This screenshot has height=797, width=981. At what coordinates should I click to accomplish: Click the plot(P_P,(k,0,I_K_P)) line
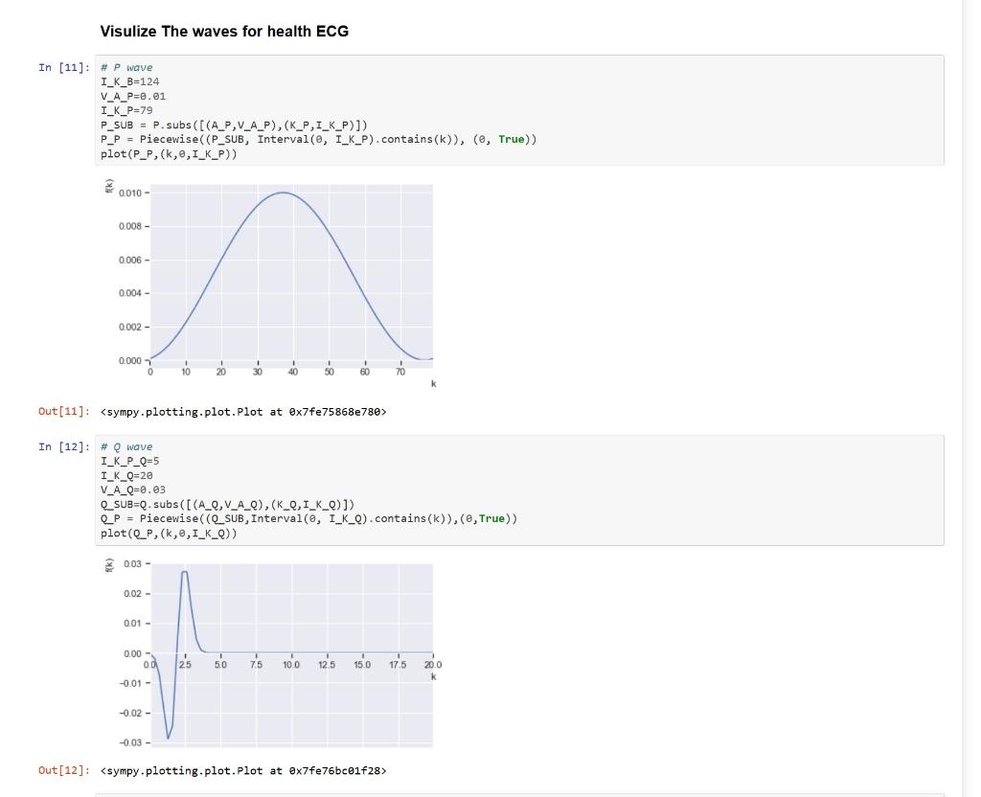tap(169, 153)
